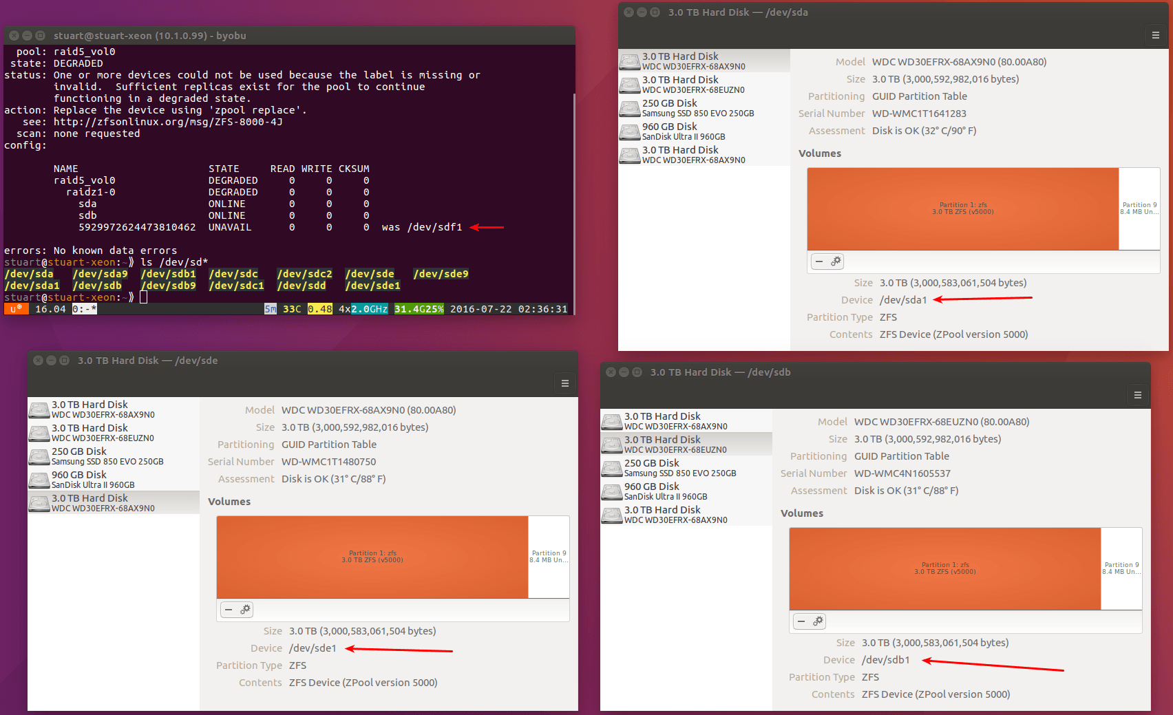
Task: Open hamburger menu in /dev/sde Disks window
Action: 564,383
